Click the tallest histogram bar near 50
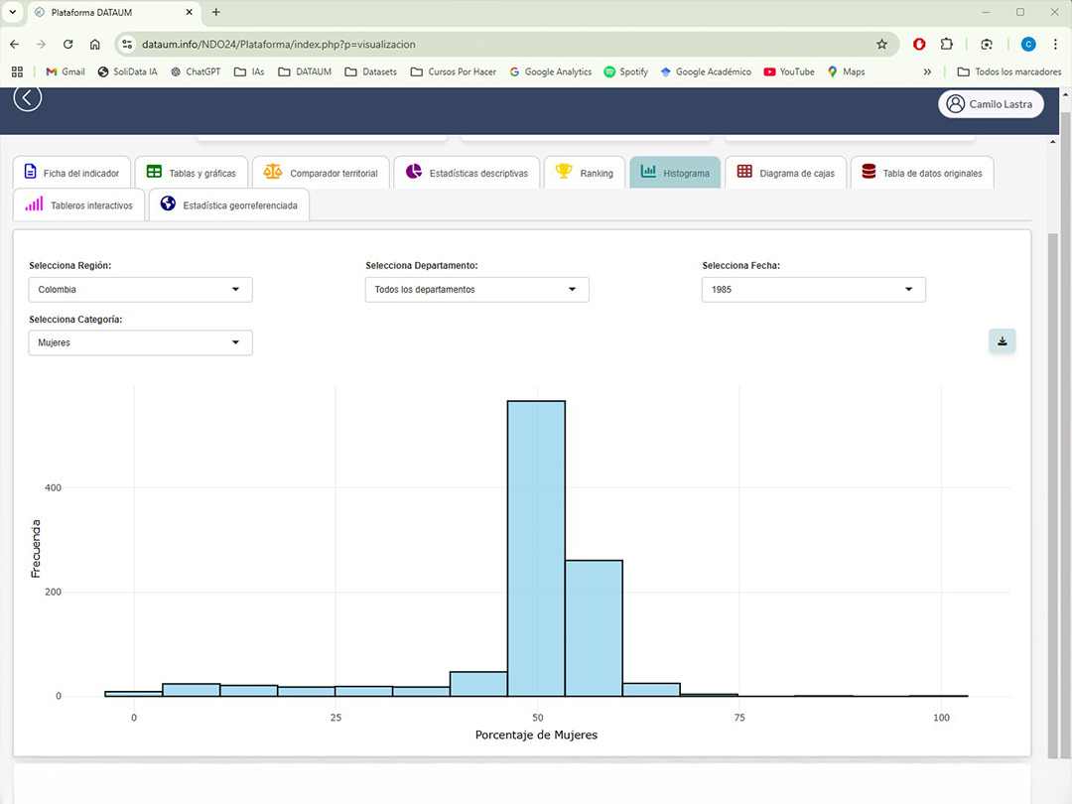This screenshot has width=1072, height=804. coord(536,546)
